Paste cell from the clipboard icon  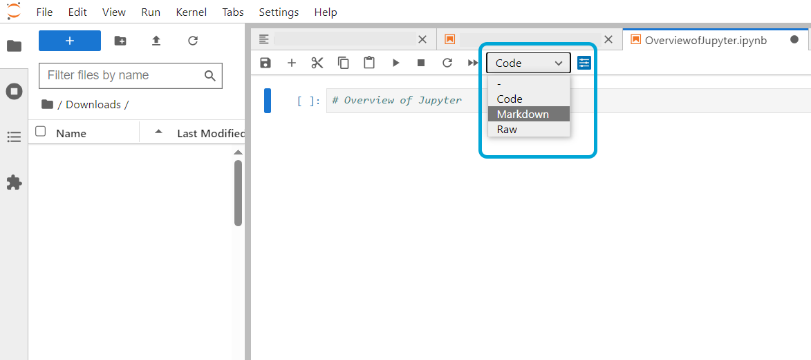click(x=369, y=63)
